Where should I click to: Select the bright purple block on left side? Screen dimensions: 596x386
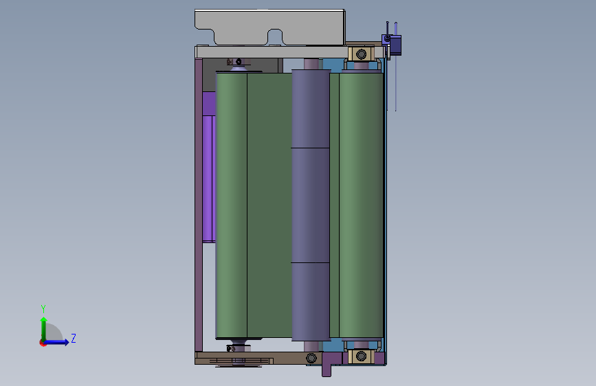pyautogui.click(x=209, y=179)
